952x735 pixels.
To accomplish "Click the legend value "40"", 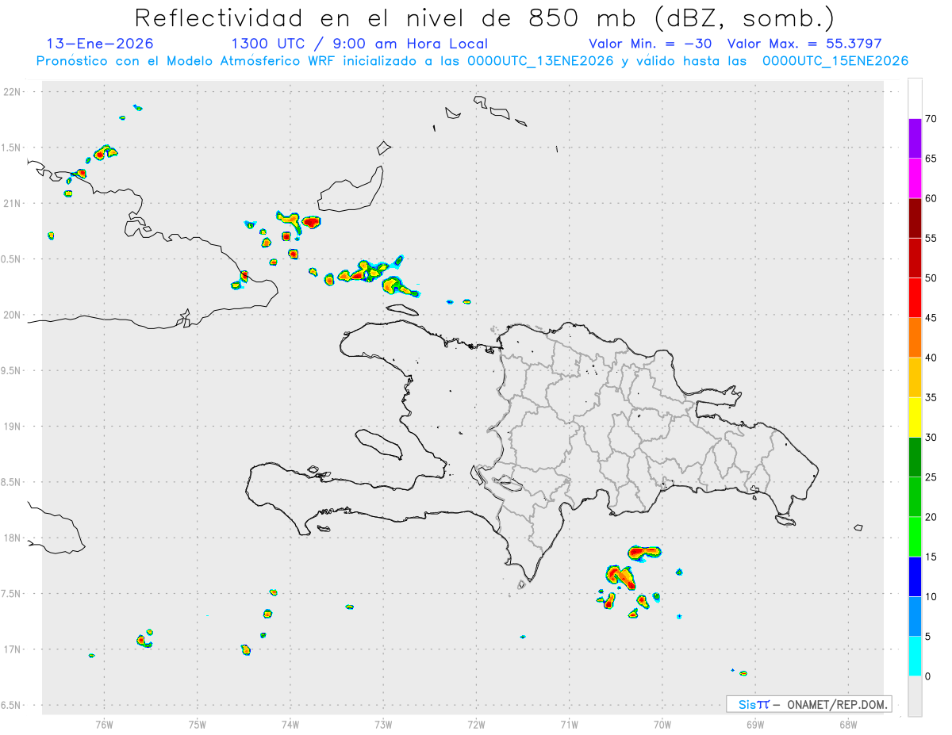I will 931,358.
